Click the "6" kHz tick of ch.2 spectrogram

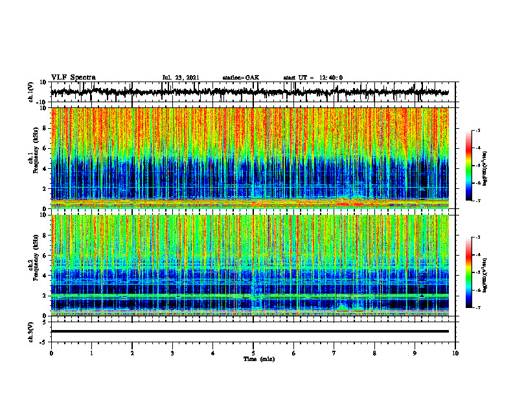point(45,256)
